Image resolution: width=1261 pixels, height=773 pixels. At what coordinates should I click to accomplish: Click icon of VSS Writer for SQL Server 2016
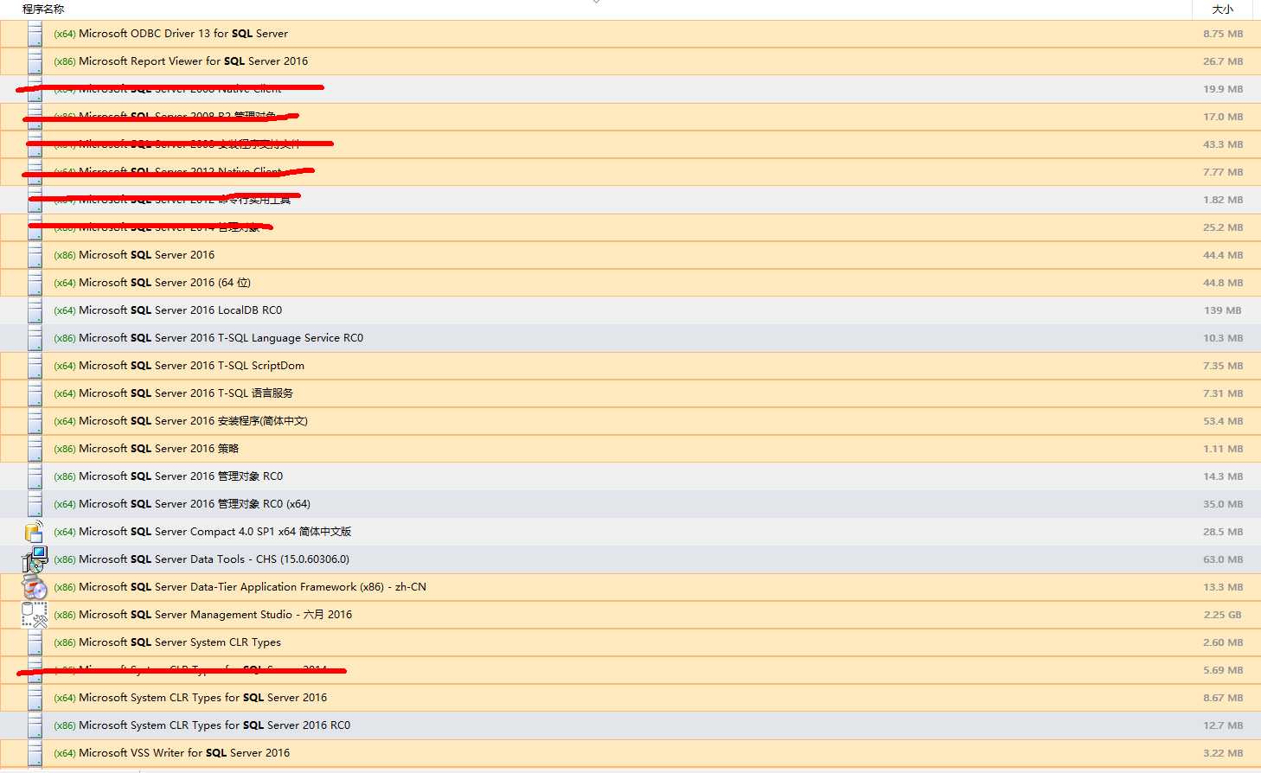35,753
